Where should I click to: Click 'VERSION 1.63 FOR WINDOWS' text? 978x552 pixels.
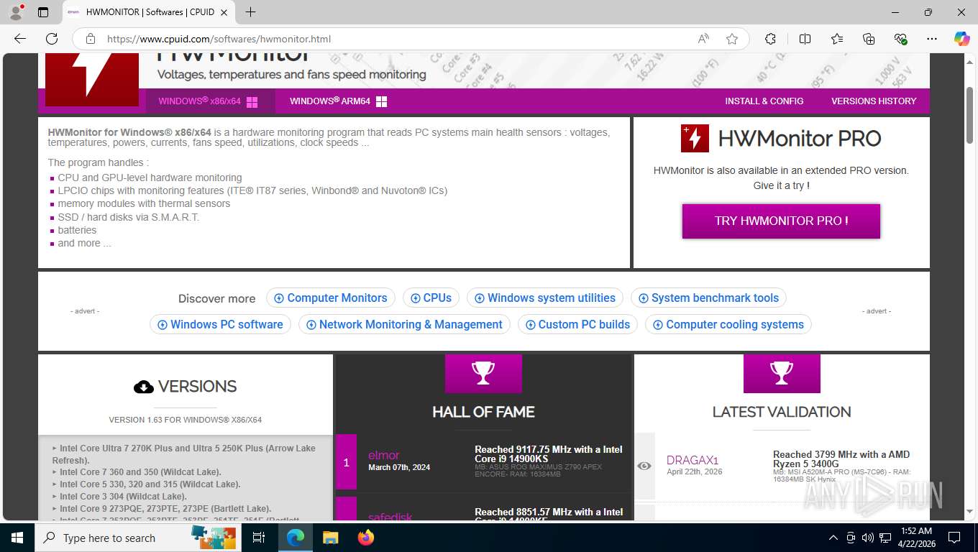pyautogui.click(x=185, y=420)
